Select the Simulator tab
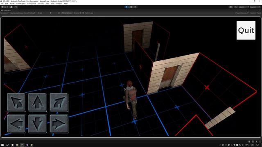Screen dimensions: 262x147 [6, 10]
